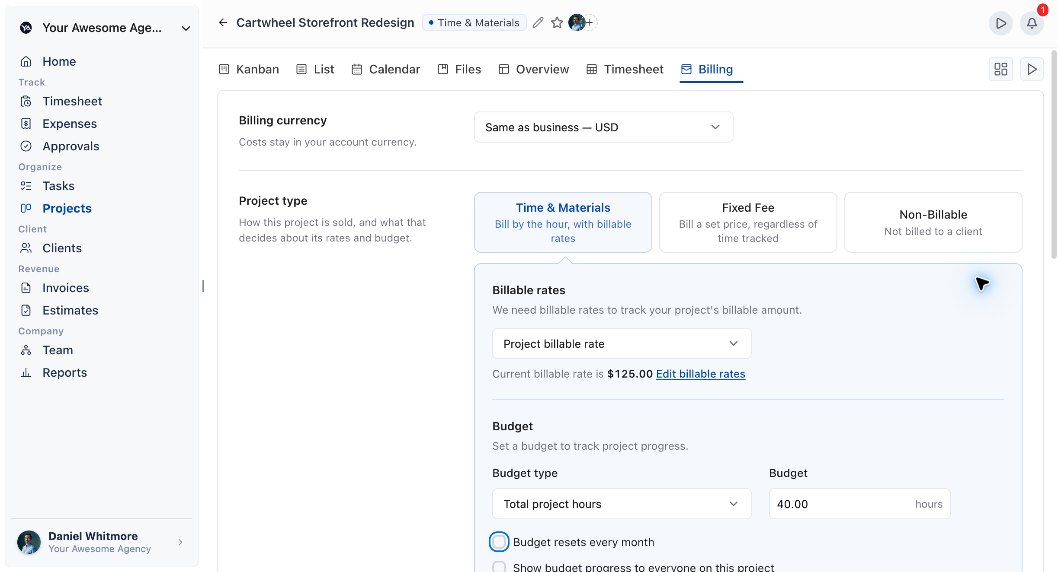Click the Expenses dollar icon
1058x572 pixels.
[26, 124]
